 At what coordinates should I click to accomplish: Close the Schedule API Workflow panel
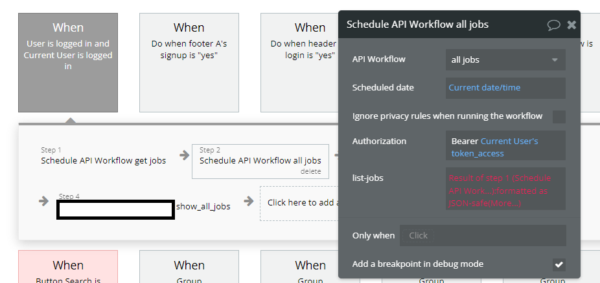pos(571,25)
